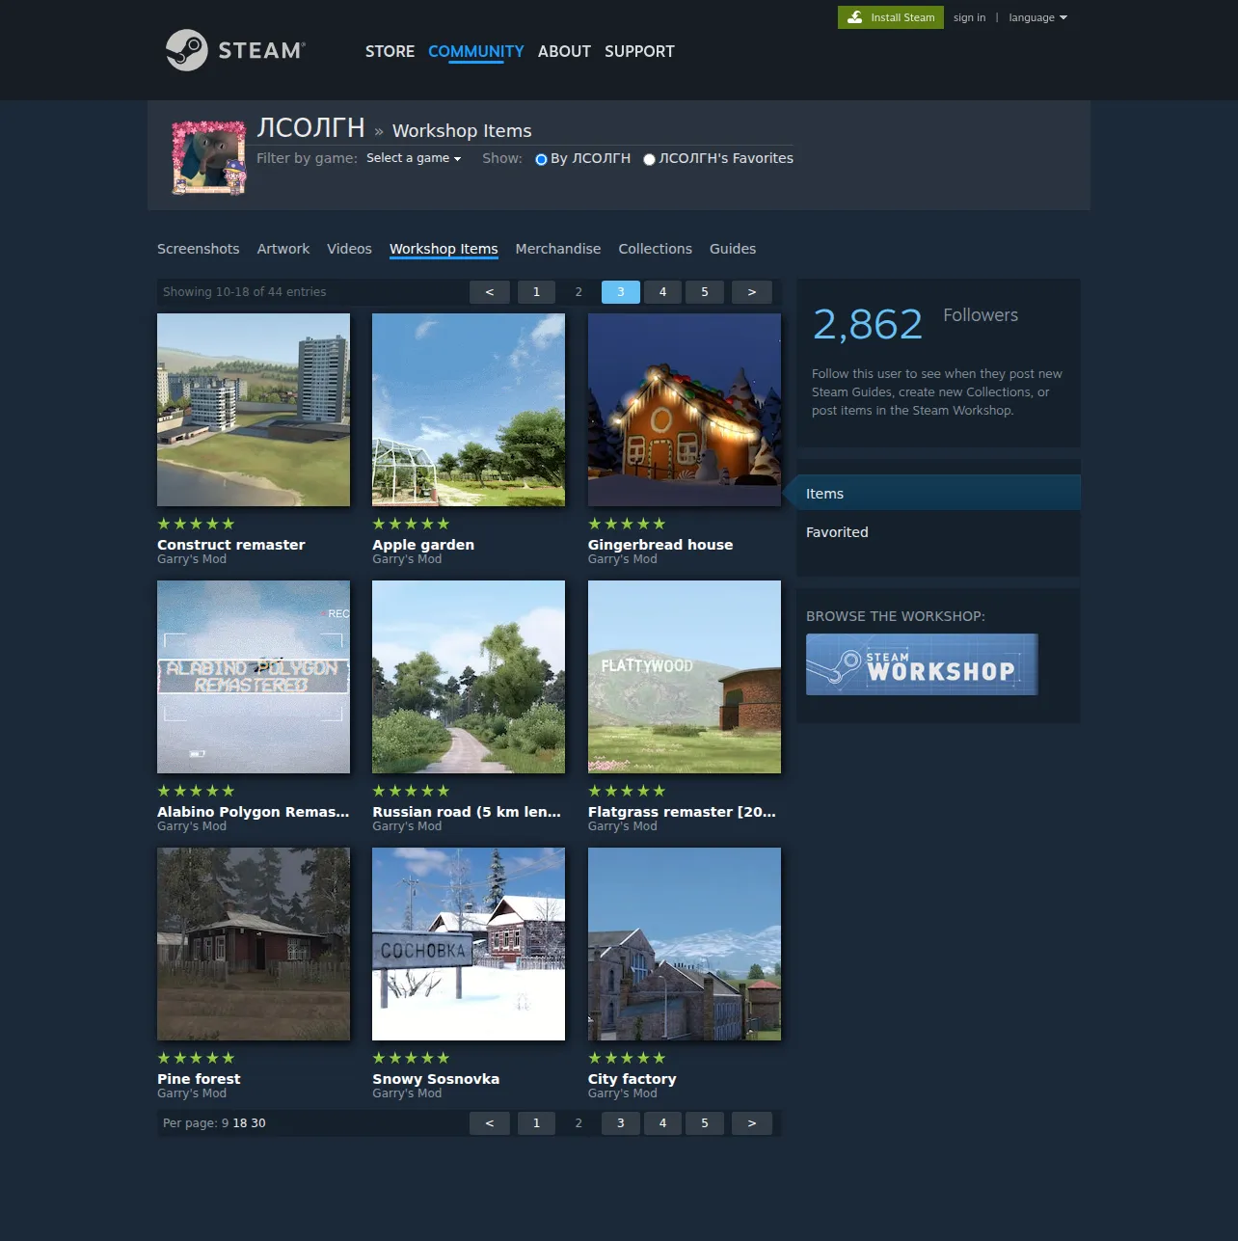Click the 2,862 followers count
1238x1241 pixels.
click(x=868, y=324)
